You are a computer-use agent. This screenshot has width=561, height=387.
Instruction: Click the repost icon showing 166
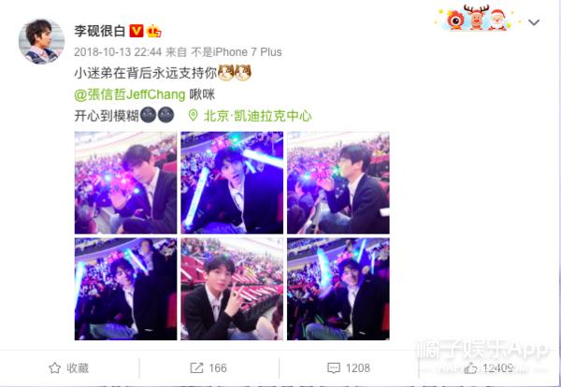196,367
